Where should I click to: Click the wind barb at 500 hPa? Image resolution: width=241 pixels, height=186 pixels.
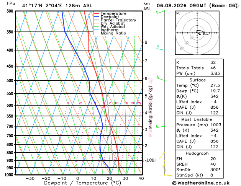coord(161,78)
